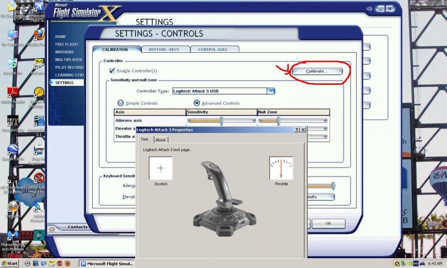Click Windows Media Player quick launch icon
Screen dimensions: 447x268
tap(27, 264)
